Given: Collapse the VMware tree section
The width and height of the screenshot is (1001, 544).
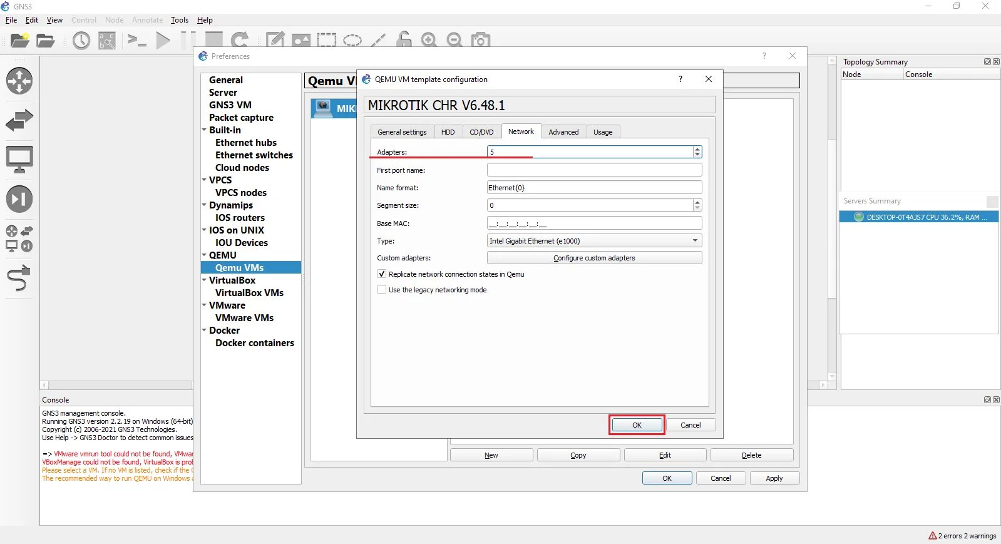Looking at the screenshot, I should tap(204, 305).
